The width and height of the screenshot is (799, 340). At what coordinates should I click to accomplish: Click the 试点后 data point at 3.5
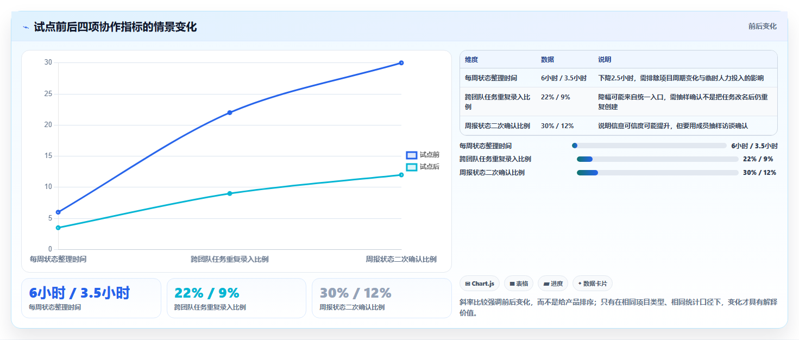click(x=58, y=228)
